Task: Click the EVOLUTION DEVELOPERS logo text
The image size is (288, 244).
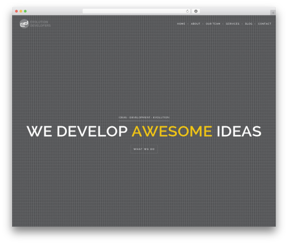Action: 40,24
